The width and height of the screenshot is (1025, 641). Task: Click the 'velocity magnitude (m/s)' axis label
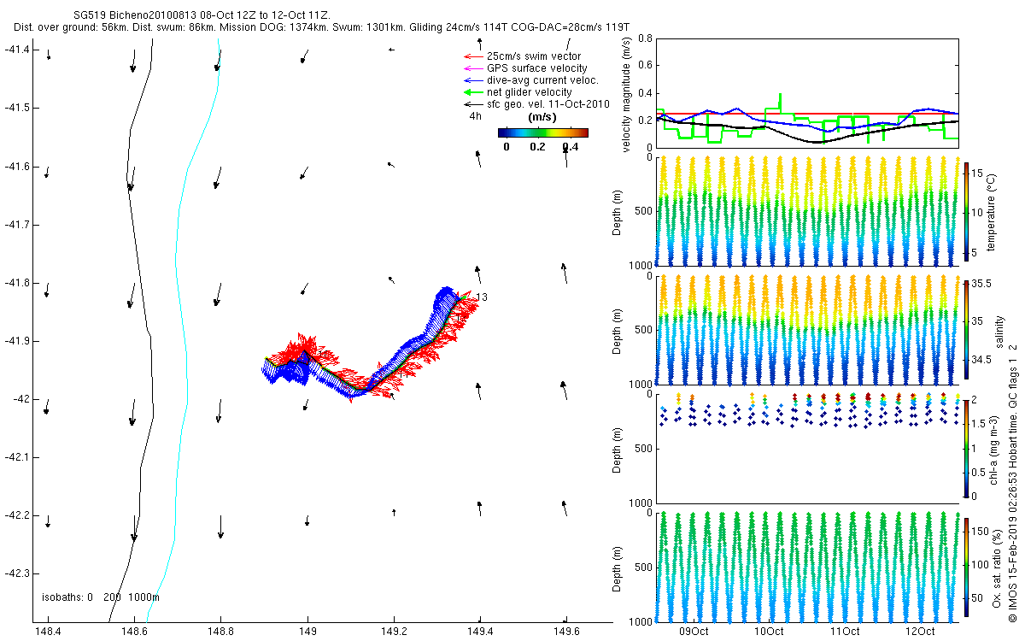[627, 94]
